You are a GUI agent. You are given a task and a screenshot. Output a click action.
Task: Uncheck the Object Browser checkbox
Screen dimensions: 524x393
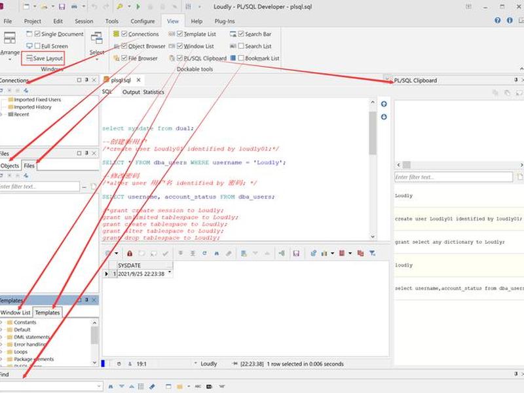tap(124, 46)
